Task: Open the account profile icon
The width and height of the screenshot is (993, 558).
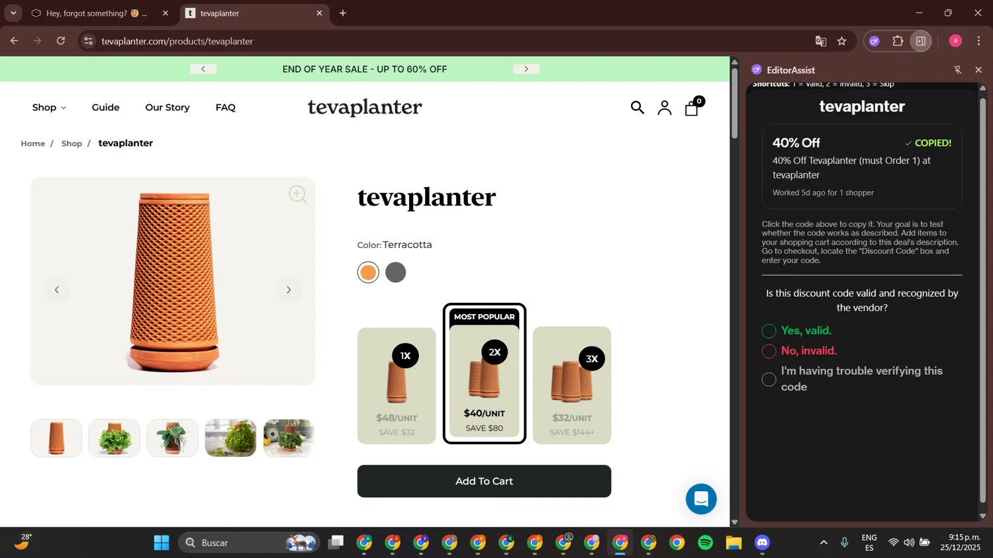Action: tap(665, 108)
